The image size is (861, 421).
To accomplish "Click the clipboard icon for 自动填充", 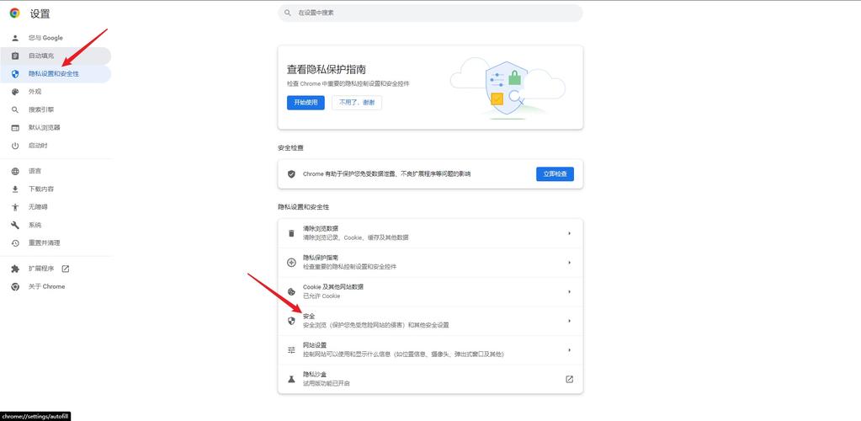I will pyautogui.click(x=15, y=56).
